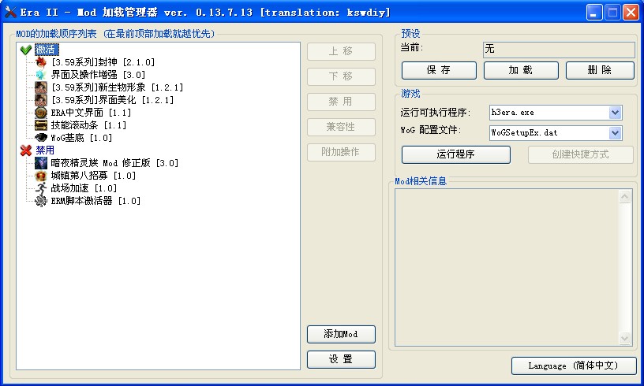Save preset with 保存 button
The width and height of the screenshot is (644, 386).
point(439,70)
